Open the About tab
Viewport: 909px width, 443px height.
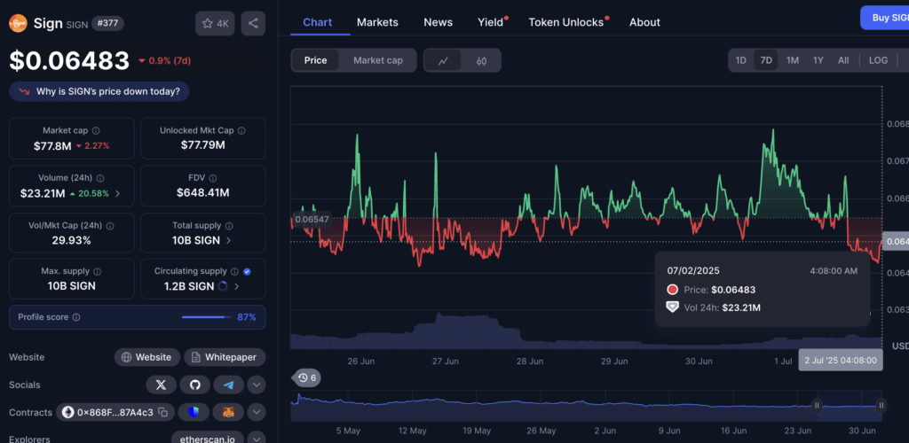click(x=644, y=22)
